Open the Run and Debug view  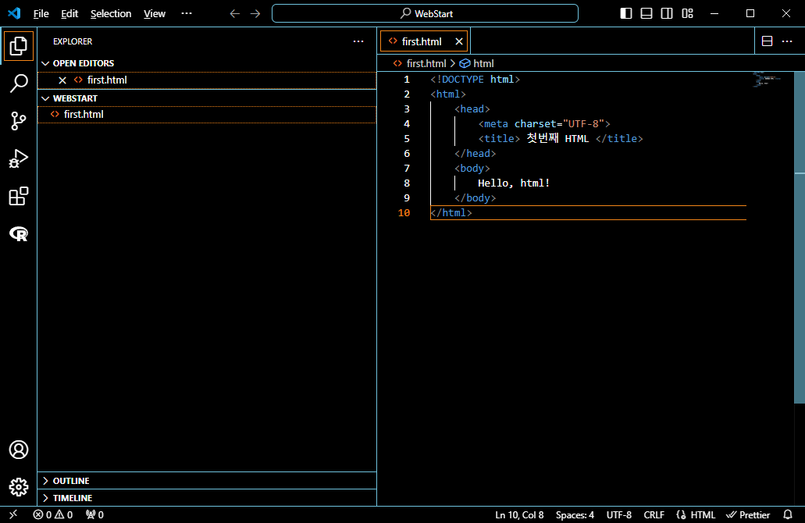[x=19, y=158]
